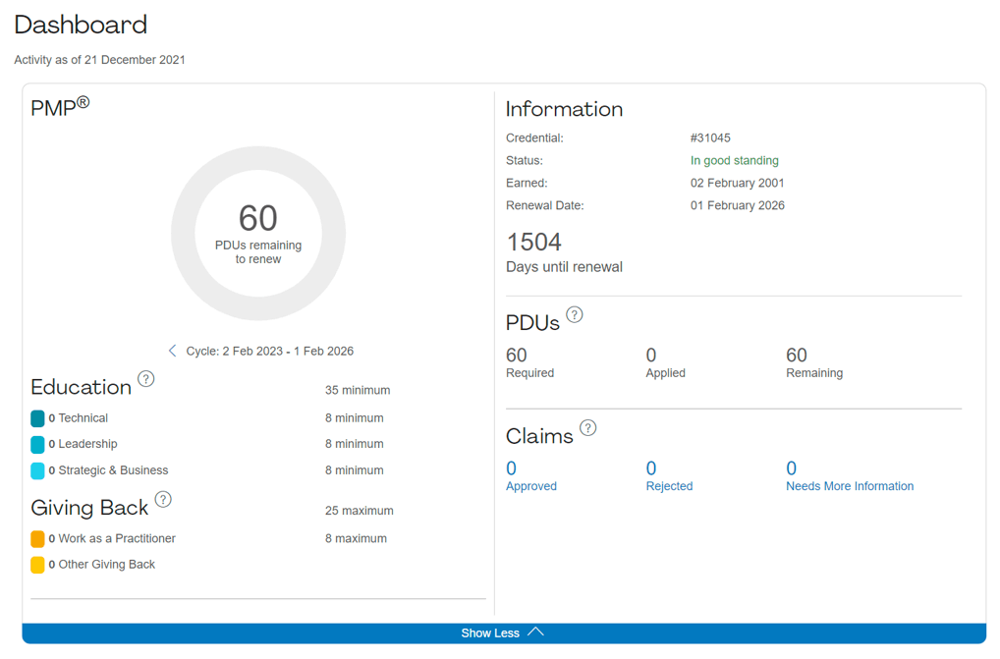
Task: Open the PDUs help tooltip icon
Action: coord(575,315)
